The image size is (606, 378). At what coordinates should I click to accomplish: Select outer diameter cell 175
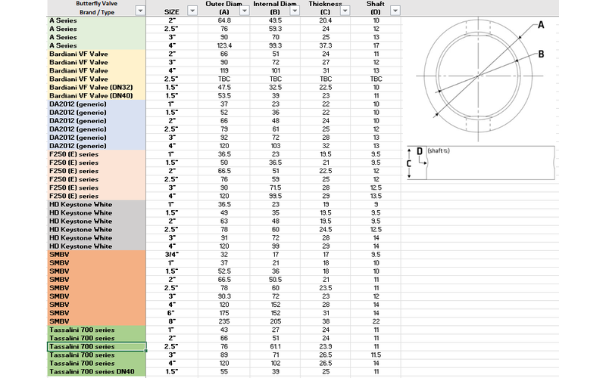pyautogui.click(x=224, y=313)
